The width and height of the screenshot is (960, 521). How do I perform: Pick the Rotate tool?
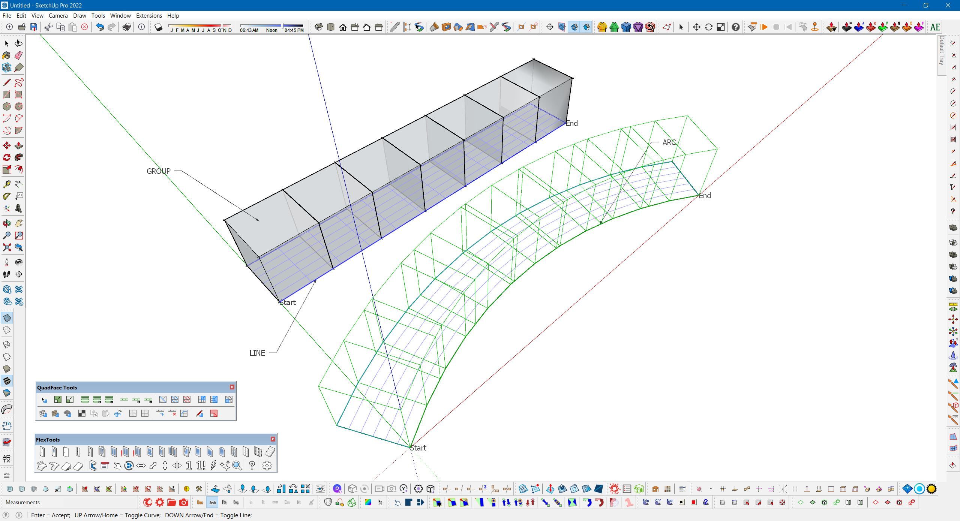pyautogui.click(x=6, y=157)
